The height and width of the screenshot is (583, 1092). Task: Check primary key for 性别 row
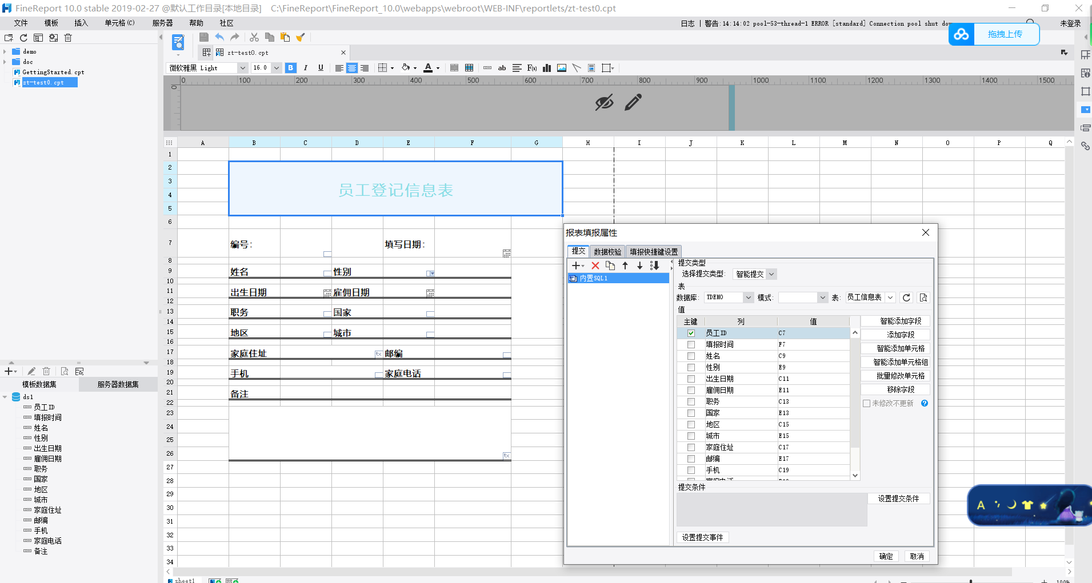[691, 367]
